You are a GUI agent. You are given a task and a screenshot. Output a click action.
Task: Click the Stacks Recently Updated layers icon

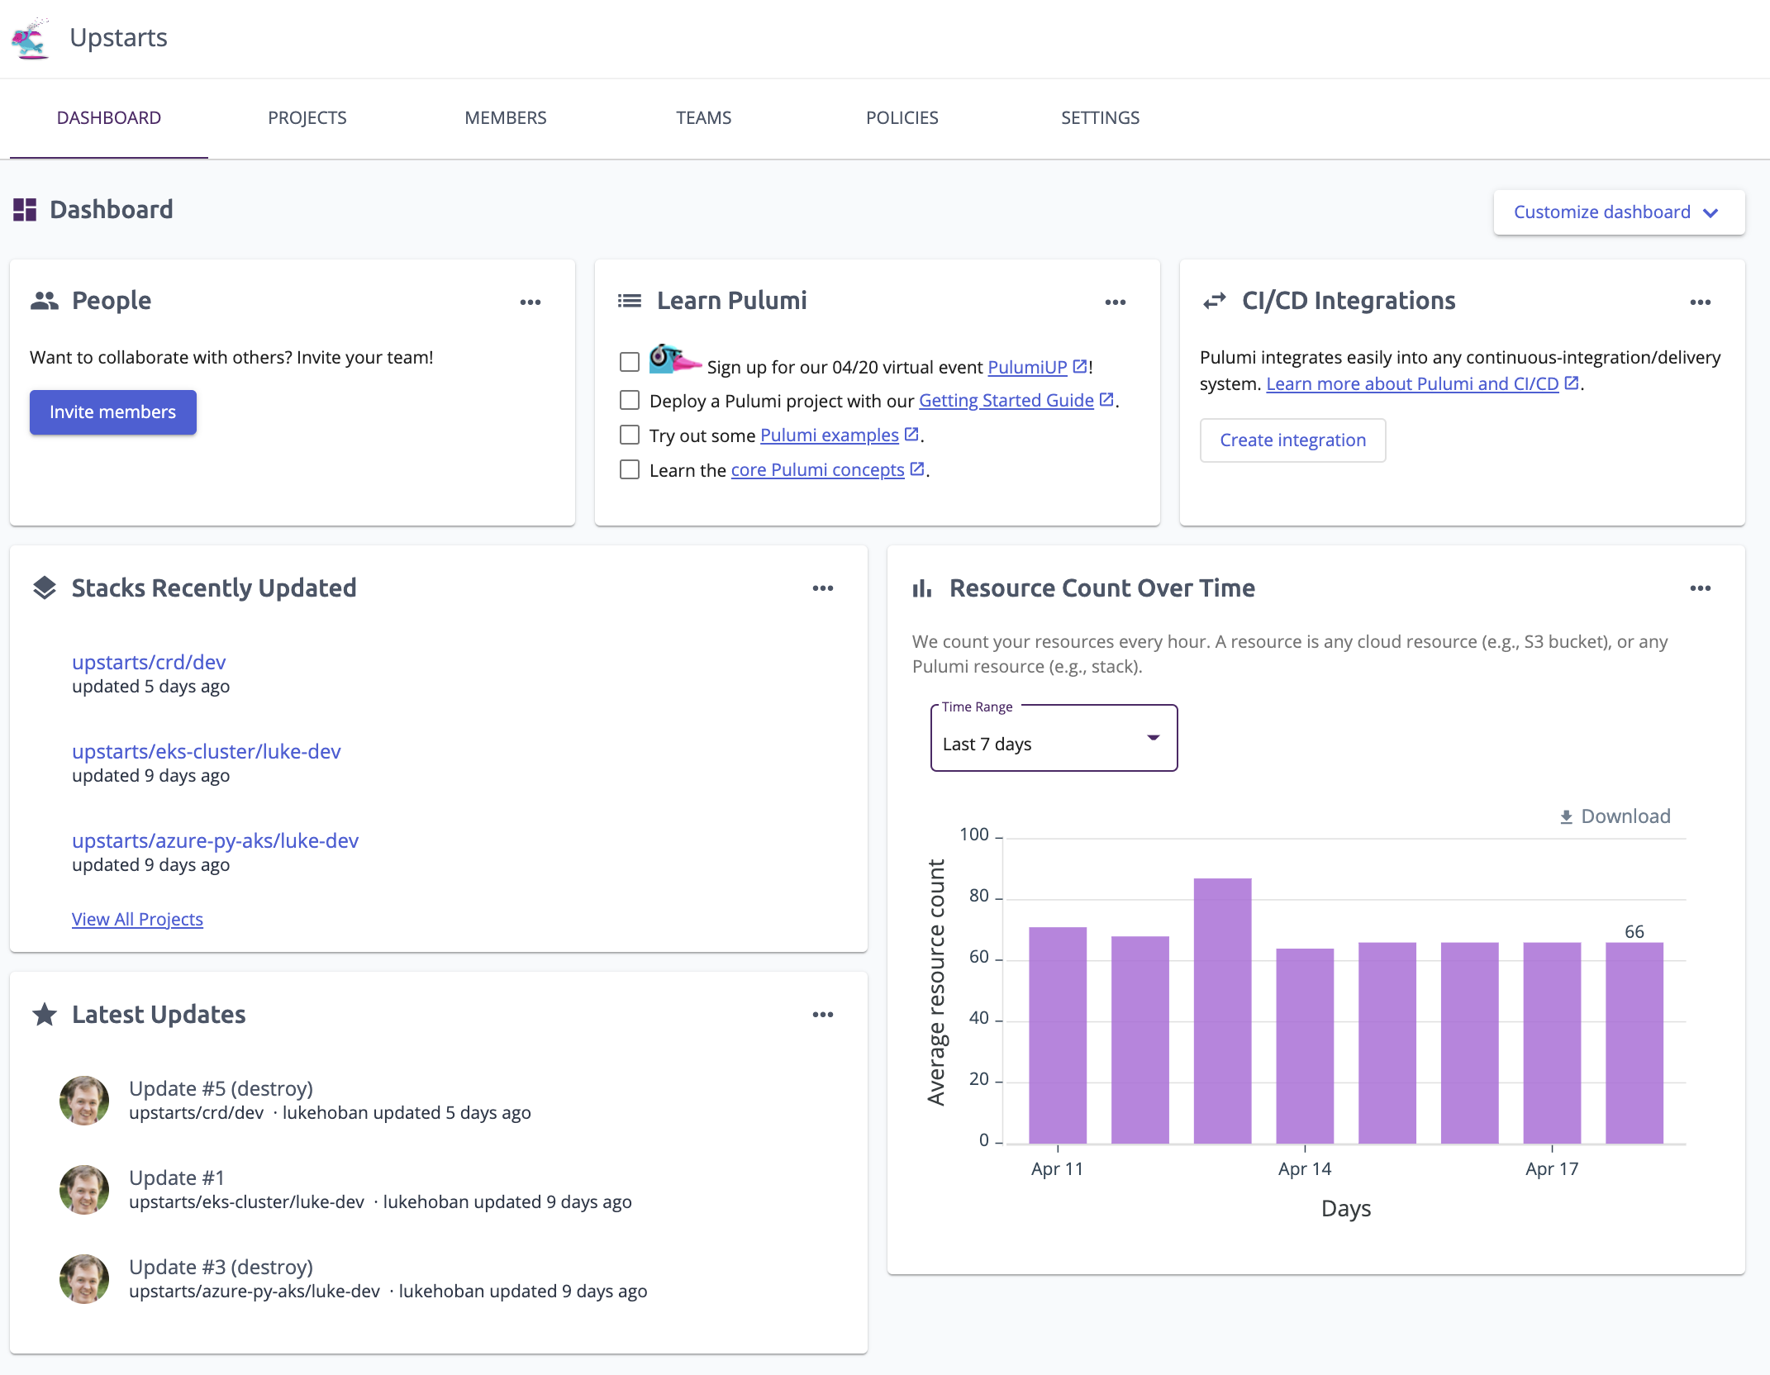coord(45,588)
